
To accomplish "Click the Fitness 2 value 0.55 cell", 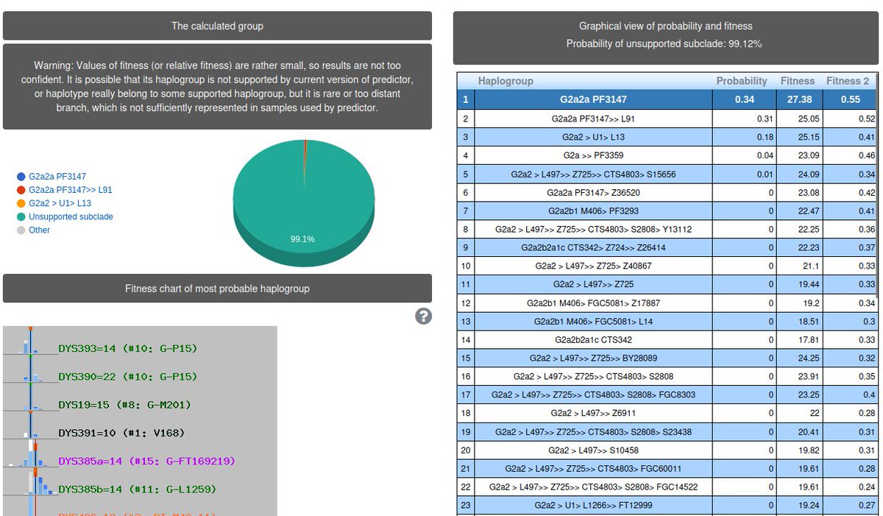I will 850,99.
